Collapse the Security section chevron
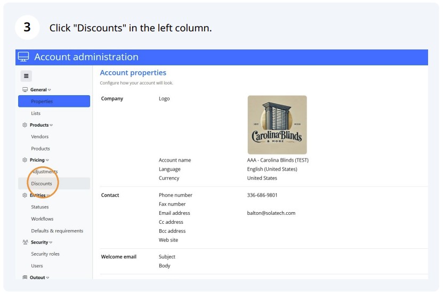 51,242
